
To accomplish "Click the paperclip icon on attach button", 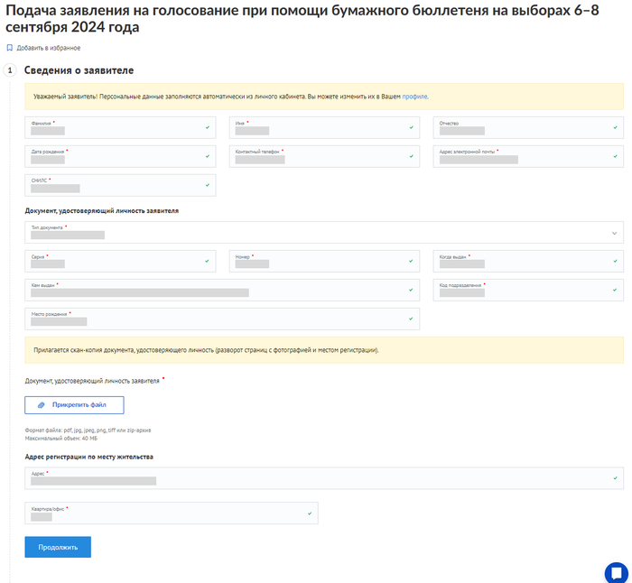I will coord(42,405).
